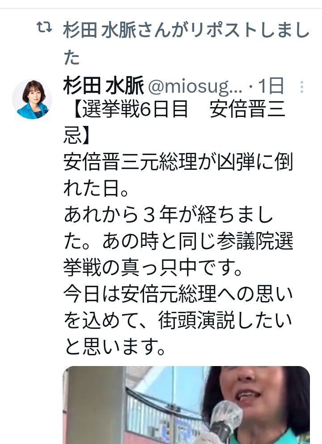Click the closing line と思います。
The image size is (322, 444).
pos(114,347)
